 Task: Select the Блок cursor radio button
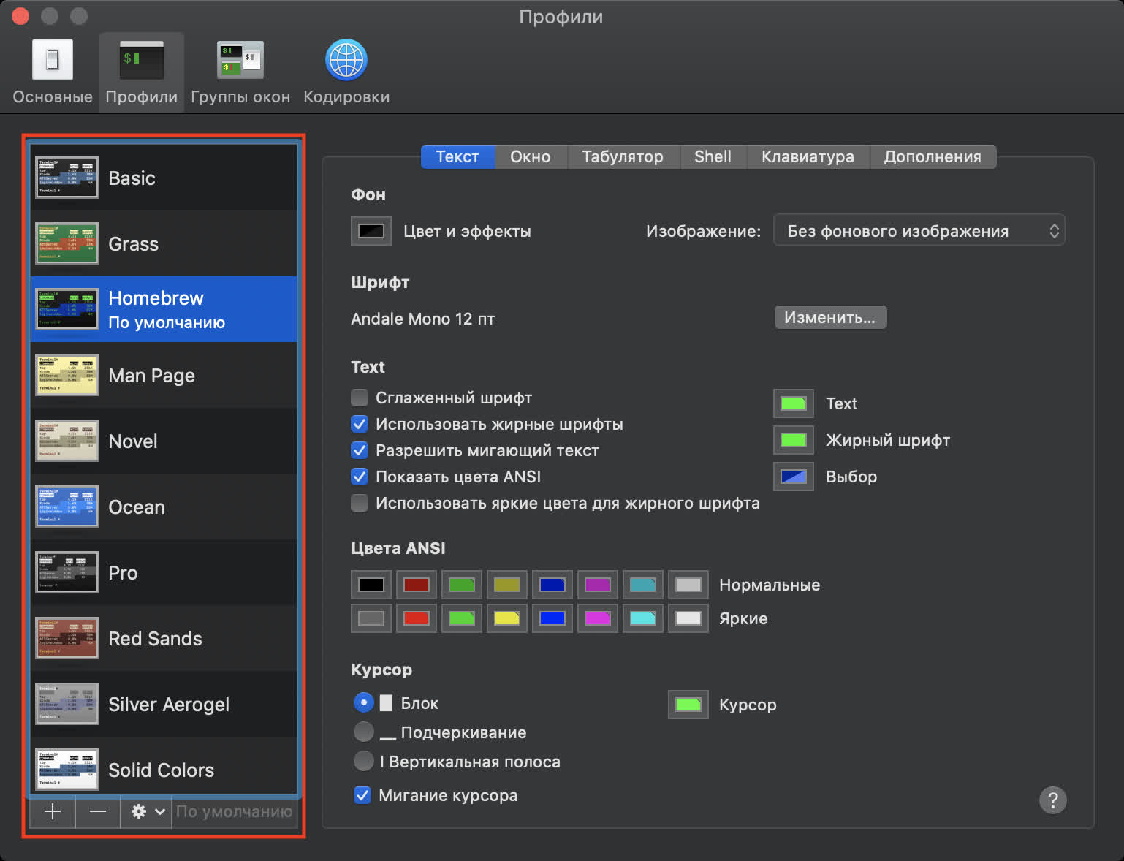click(363, 703)
